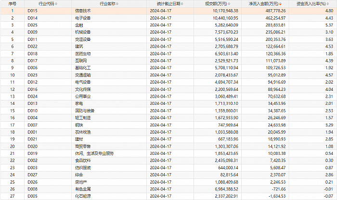Toggle the orange sort arrow on 净流入金额(万元)
This screenshot has height=200, width=337.
[x=280, y=4]
